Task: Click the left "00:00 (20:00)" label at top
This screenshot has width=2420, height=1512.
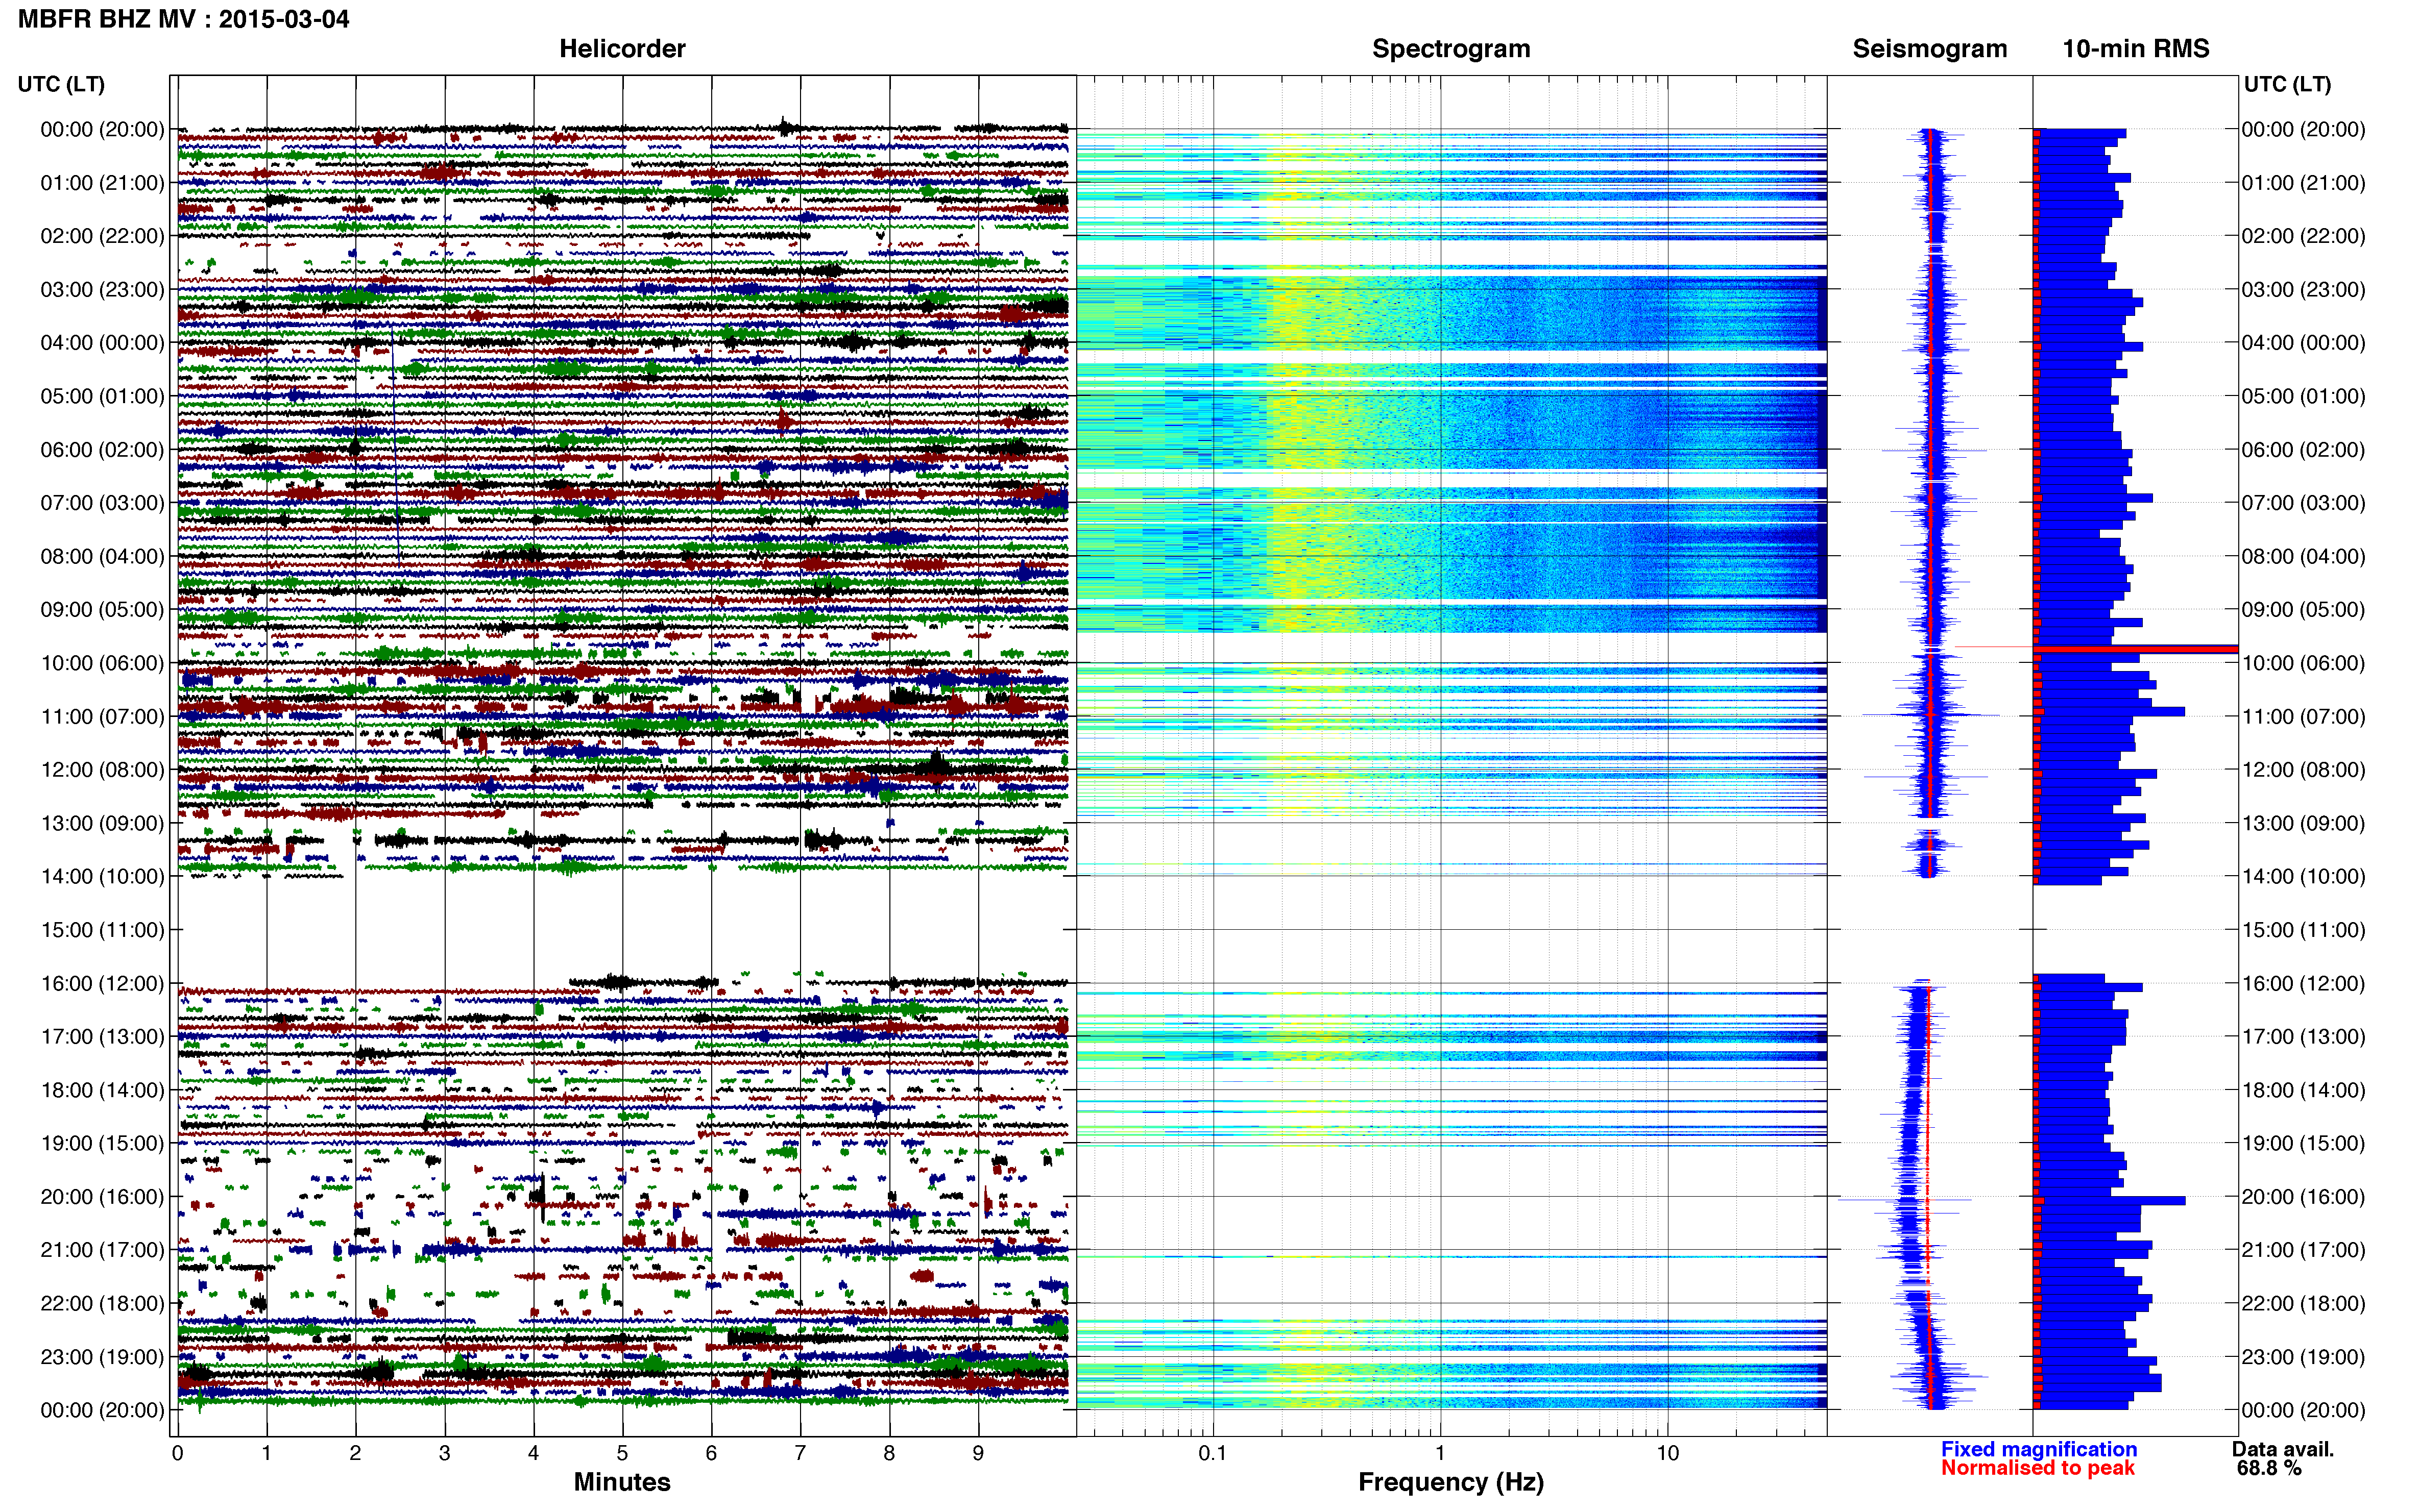Action: [x=102, y=129]
